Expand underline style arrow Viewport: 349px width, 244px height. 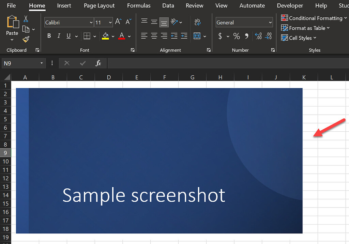pos(76,36)
